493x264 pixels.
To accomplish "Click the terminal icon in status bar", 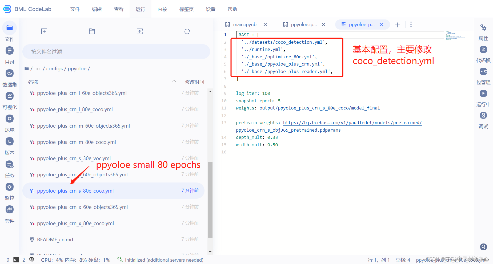I will (16, 260).
